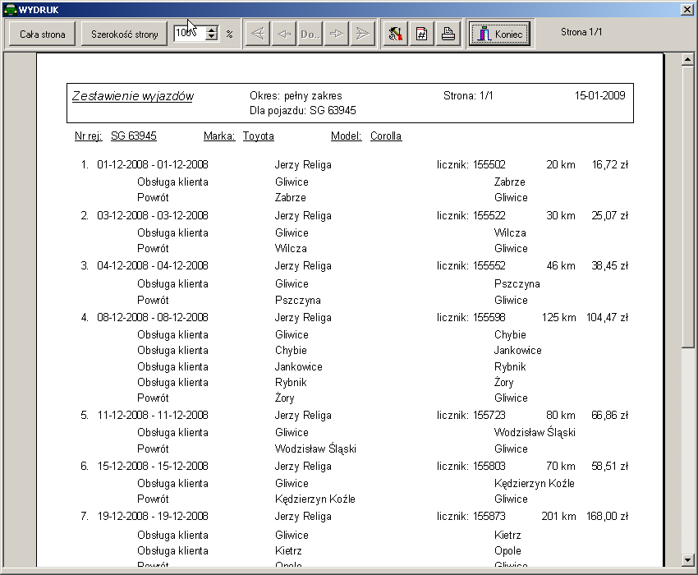Close the WYDRUK window
Viewport: 698px width, 575px height.
point(687,9)
